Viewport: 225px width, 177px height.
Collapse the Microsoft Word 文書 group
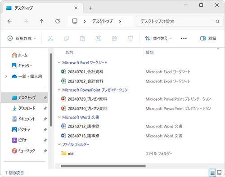(x=59, y=117)
